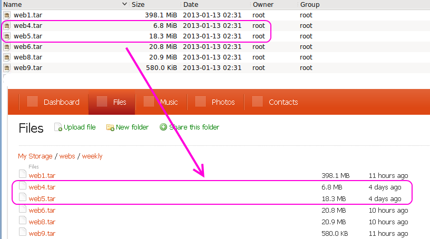
Task: Click the document icon beside web5.tar in the web list
Action: point(23,197)
